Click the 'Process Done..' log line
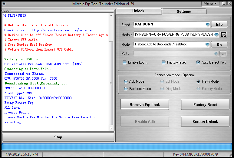Screen dimensions: 234x158 [17, 112]
